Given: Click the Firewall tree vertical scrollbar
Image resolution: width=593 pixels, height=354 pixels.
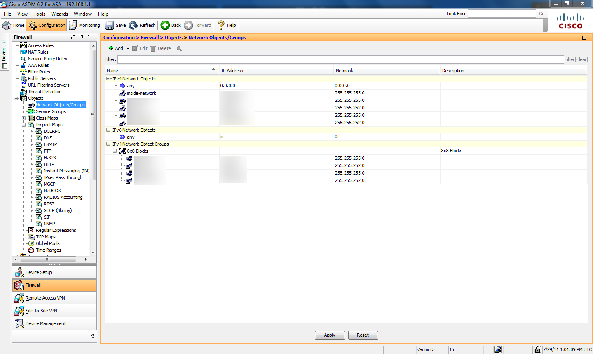Looking at the screenshot, I should coord(93,116).
